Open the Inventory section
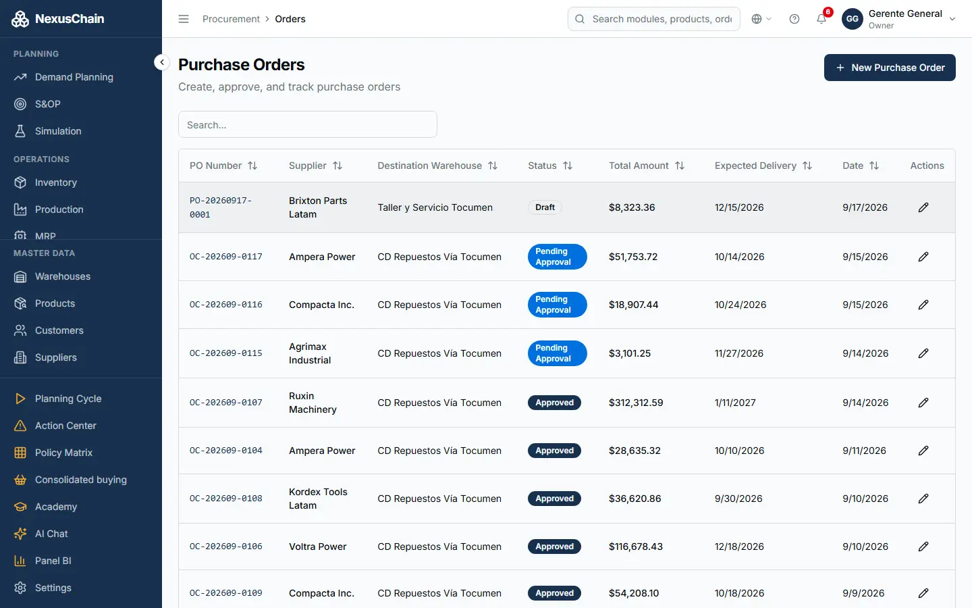The height and width of the screenshot is (608, 972). click(x=56, y=182)
